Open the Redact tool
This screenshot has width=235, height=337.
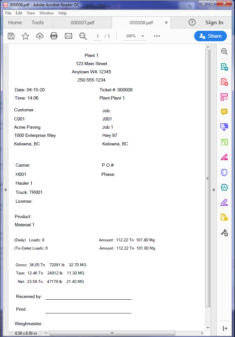point(224,157)
